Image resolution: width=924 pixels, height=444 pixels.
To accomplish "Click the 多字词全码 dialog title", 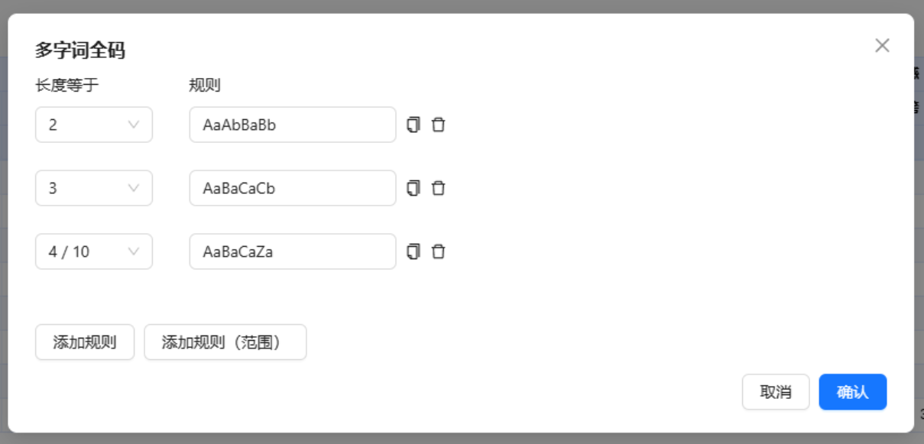I will tap(80, 51).
